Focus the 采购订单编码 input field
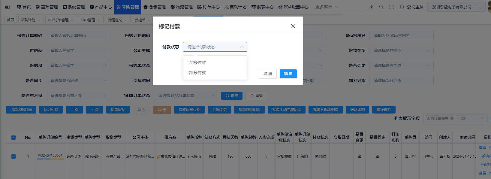This screenshot has width=491, height=179. point(78,35)
